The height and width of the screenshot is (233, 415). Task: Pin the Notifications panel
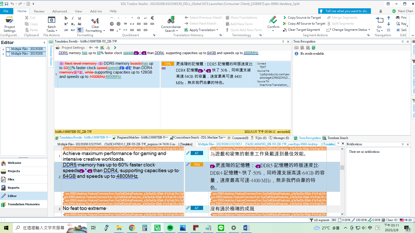403,144
